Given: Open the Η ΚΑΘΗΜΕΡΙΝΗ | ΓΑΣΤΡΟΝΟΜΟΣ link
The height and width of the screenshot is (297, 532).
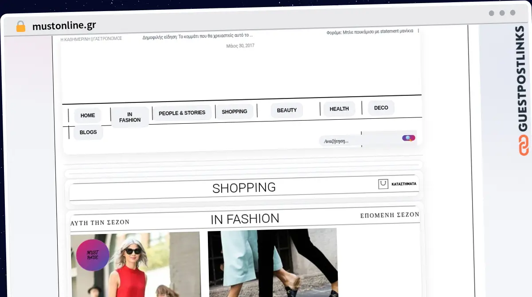Looking at the screenshot, I should point(91,39).
